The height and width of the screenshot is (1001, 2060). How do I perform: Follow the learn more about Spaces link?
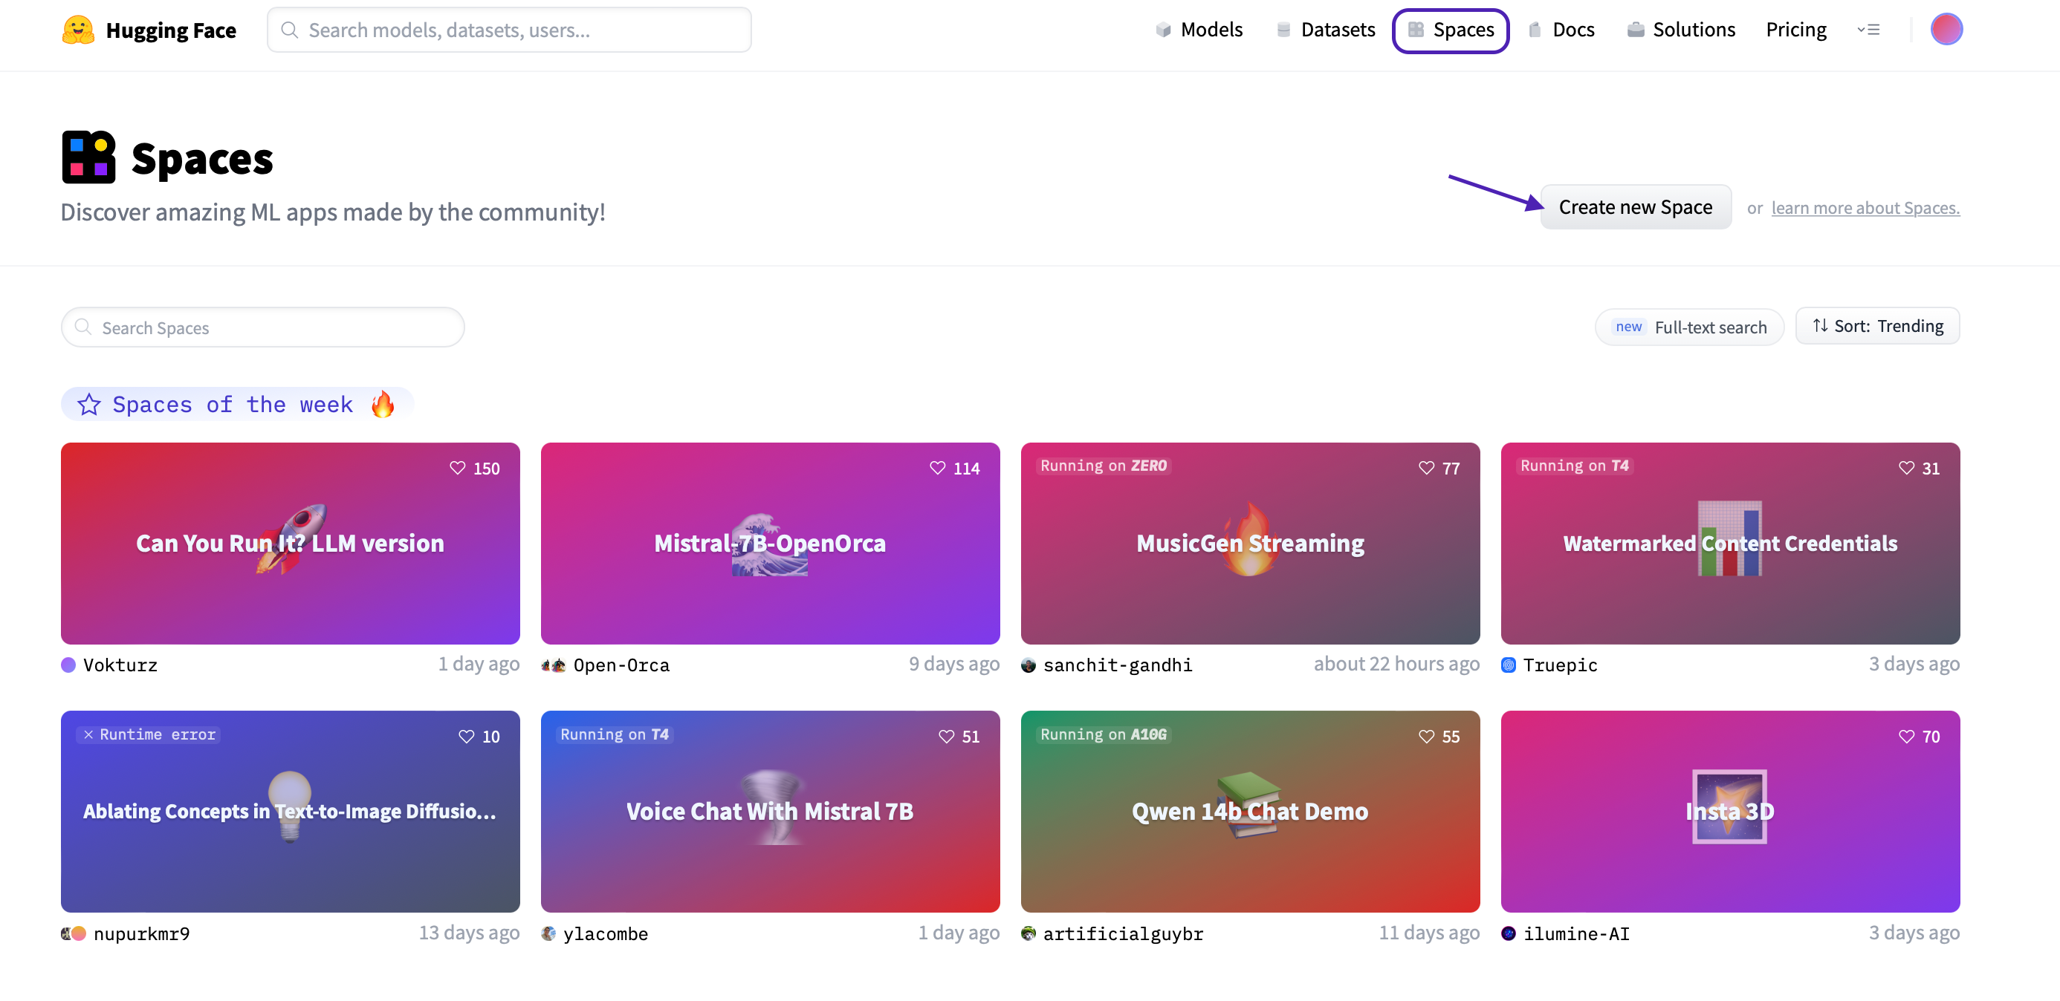tap(1865, 208)
